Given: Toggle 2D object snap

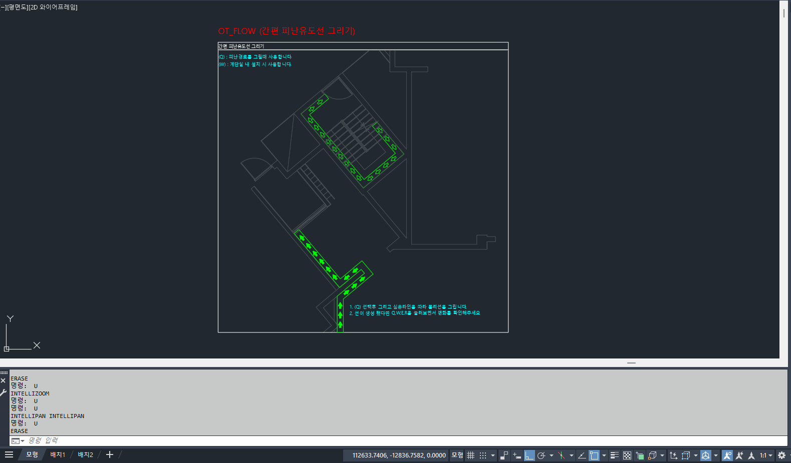Looking at the screenshot, I should (x=594, y=455).
